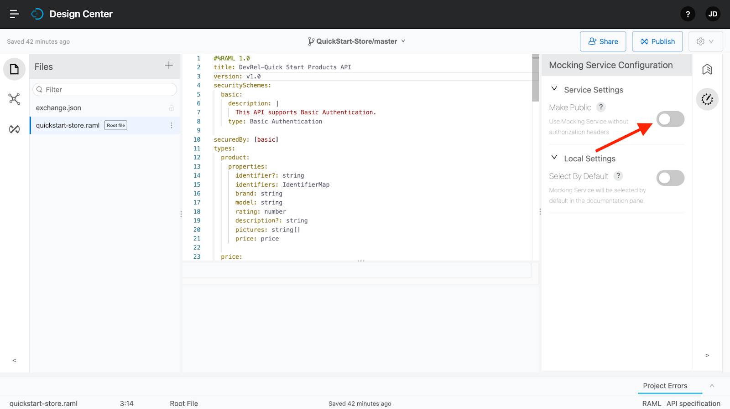
Task: Click the 'Files' panel heading
Action: (44, 67)
